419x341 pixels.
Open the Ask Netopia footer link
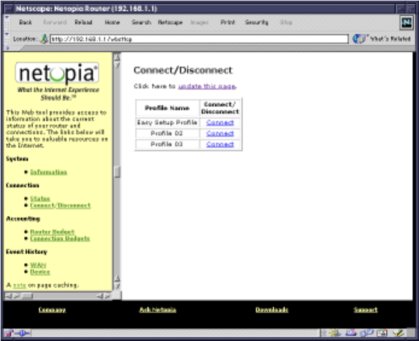point(158,310)
